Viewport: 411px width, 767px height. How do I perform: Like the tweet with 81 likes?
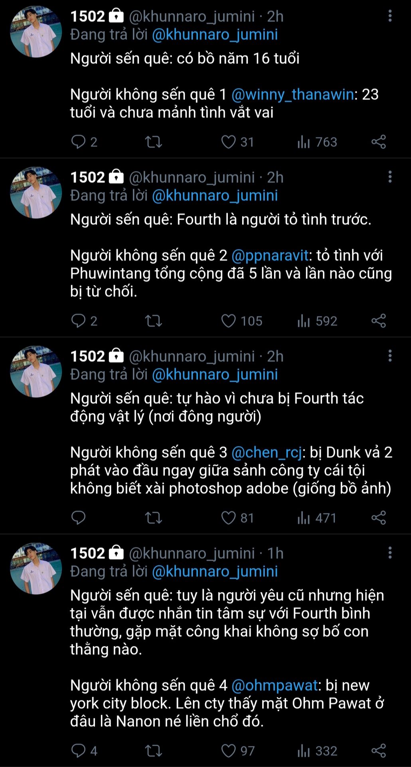(229, 518)
